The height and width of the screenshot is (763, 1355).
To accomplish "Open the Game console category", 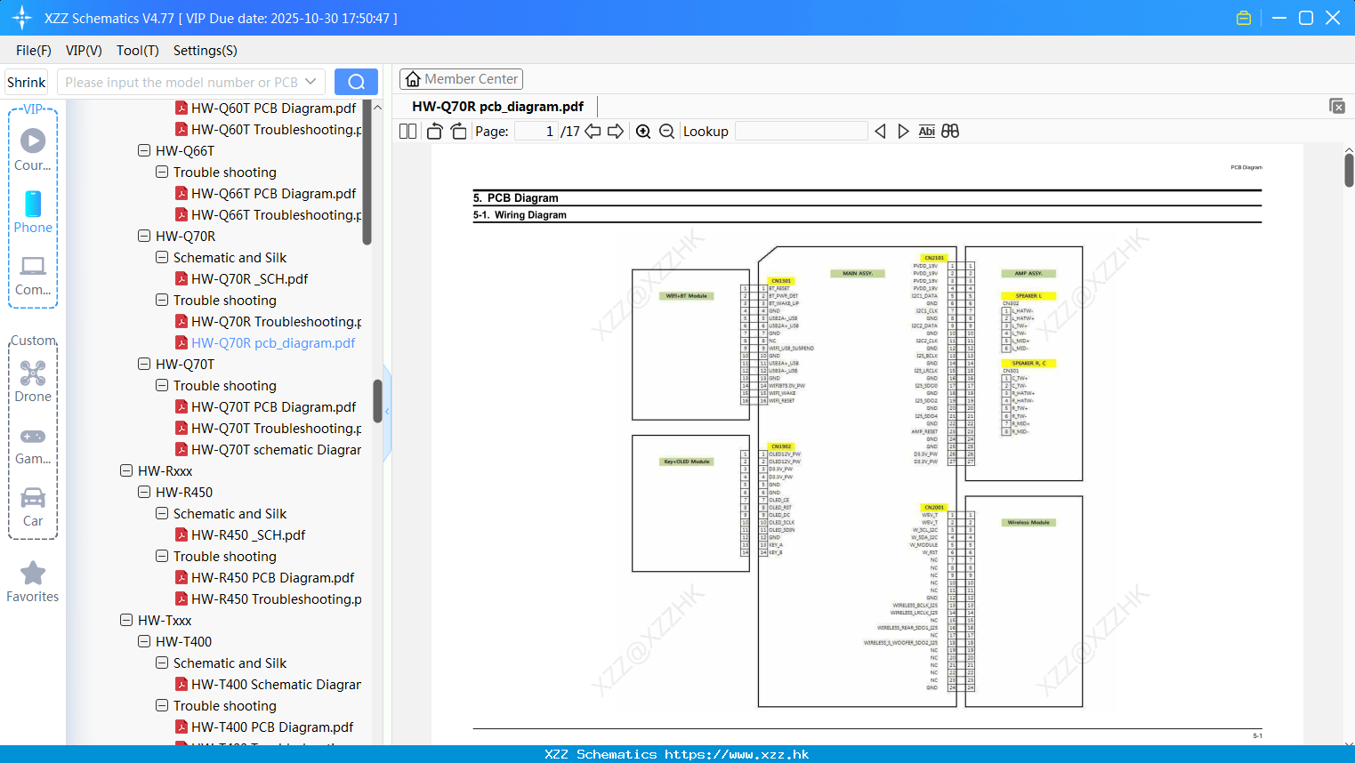I will 33,446.
